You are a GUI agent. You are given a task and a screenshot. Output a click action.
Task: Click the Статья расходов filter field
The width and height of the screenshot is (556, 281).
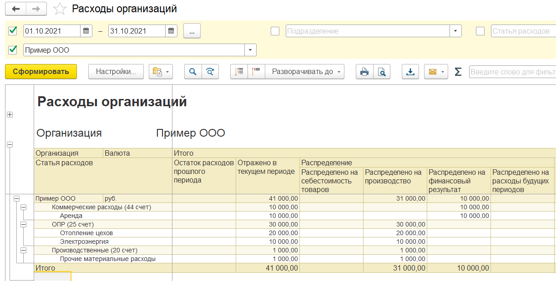[523, 31]
